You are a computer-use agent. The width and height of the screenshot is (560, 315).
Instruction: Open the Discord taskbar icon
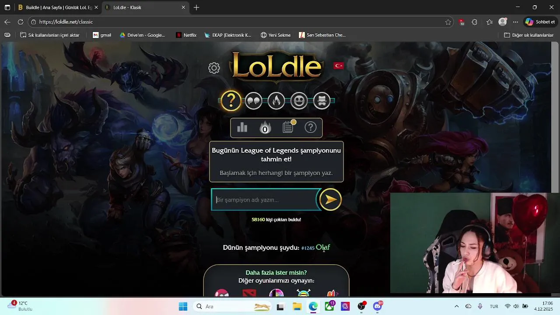378,306
